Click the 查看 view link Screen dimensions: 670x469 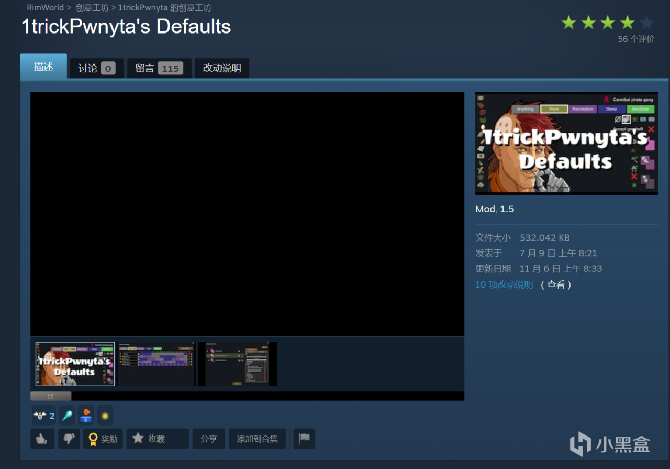coord(556,285)
